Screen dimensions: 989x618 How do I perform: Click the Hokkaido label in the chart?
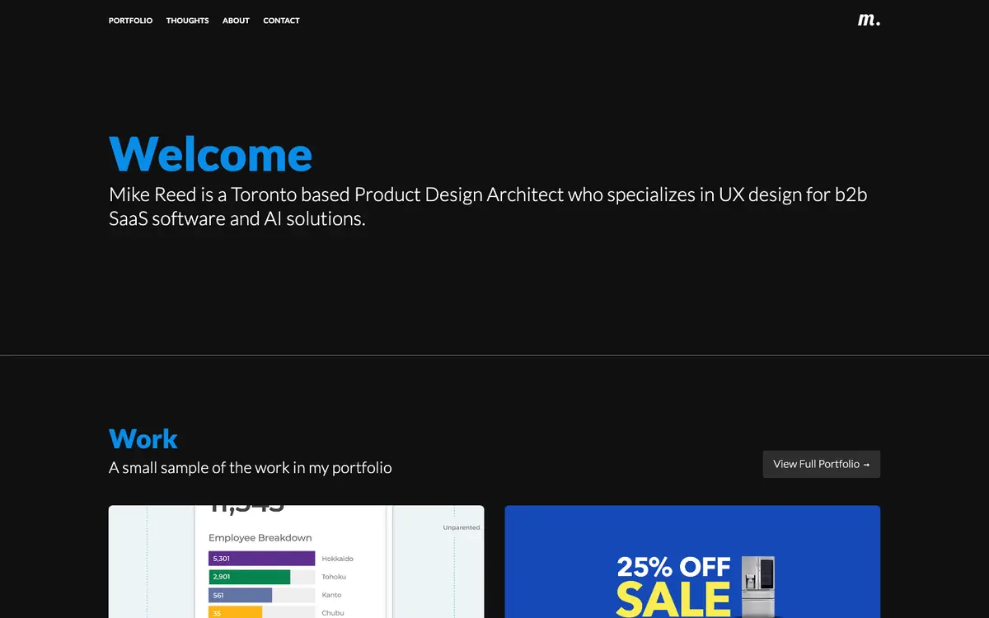click(337, 559)
